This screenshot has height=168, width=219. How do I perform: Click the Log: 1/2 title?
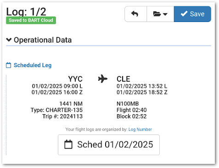[26, 12]
